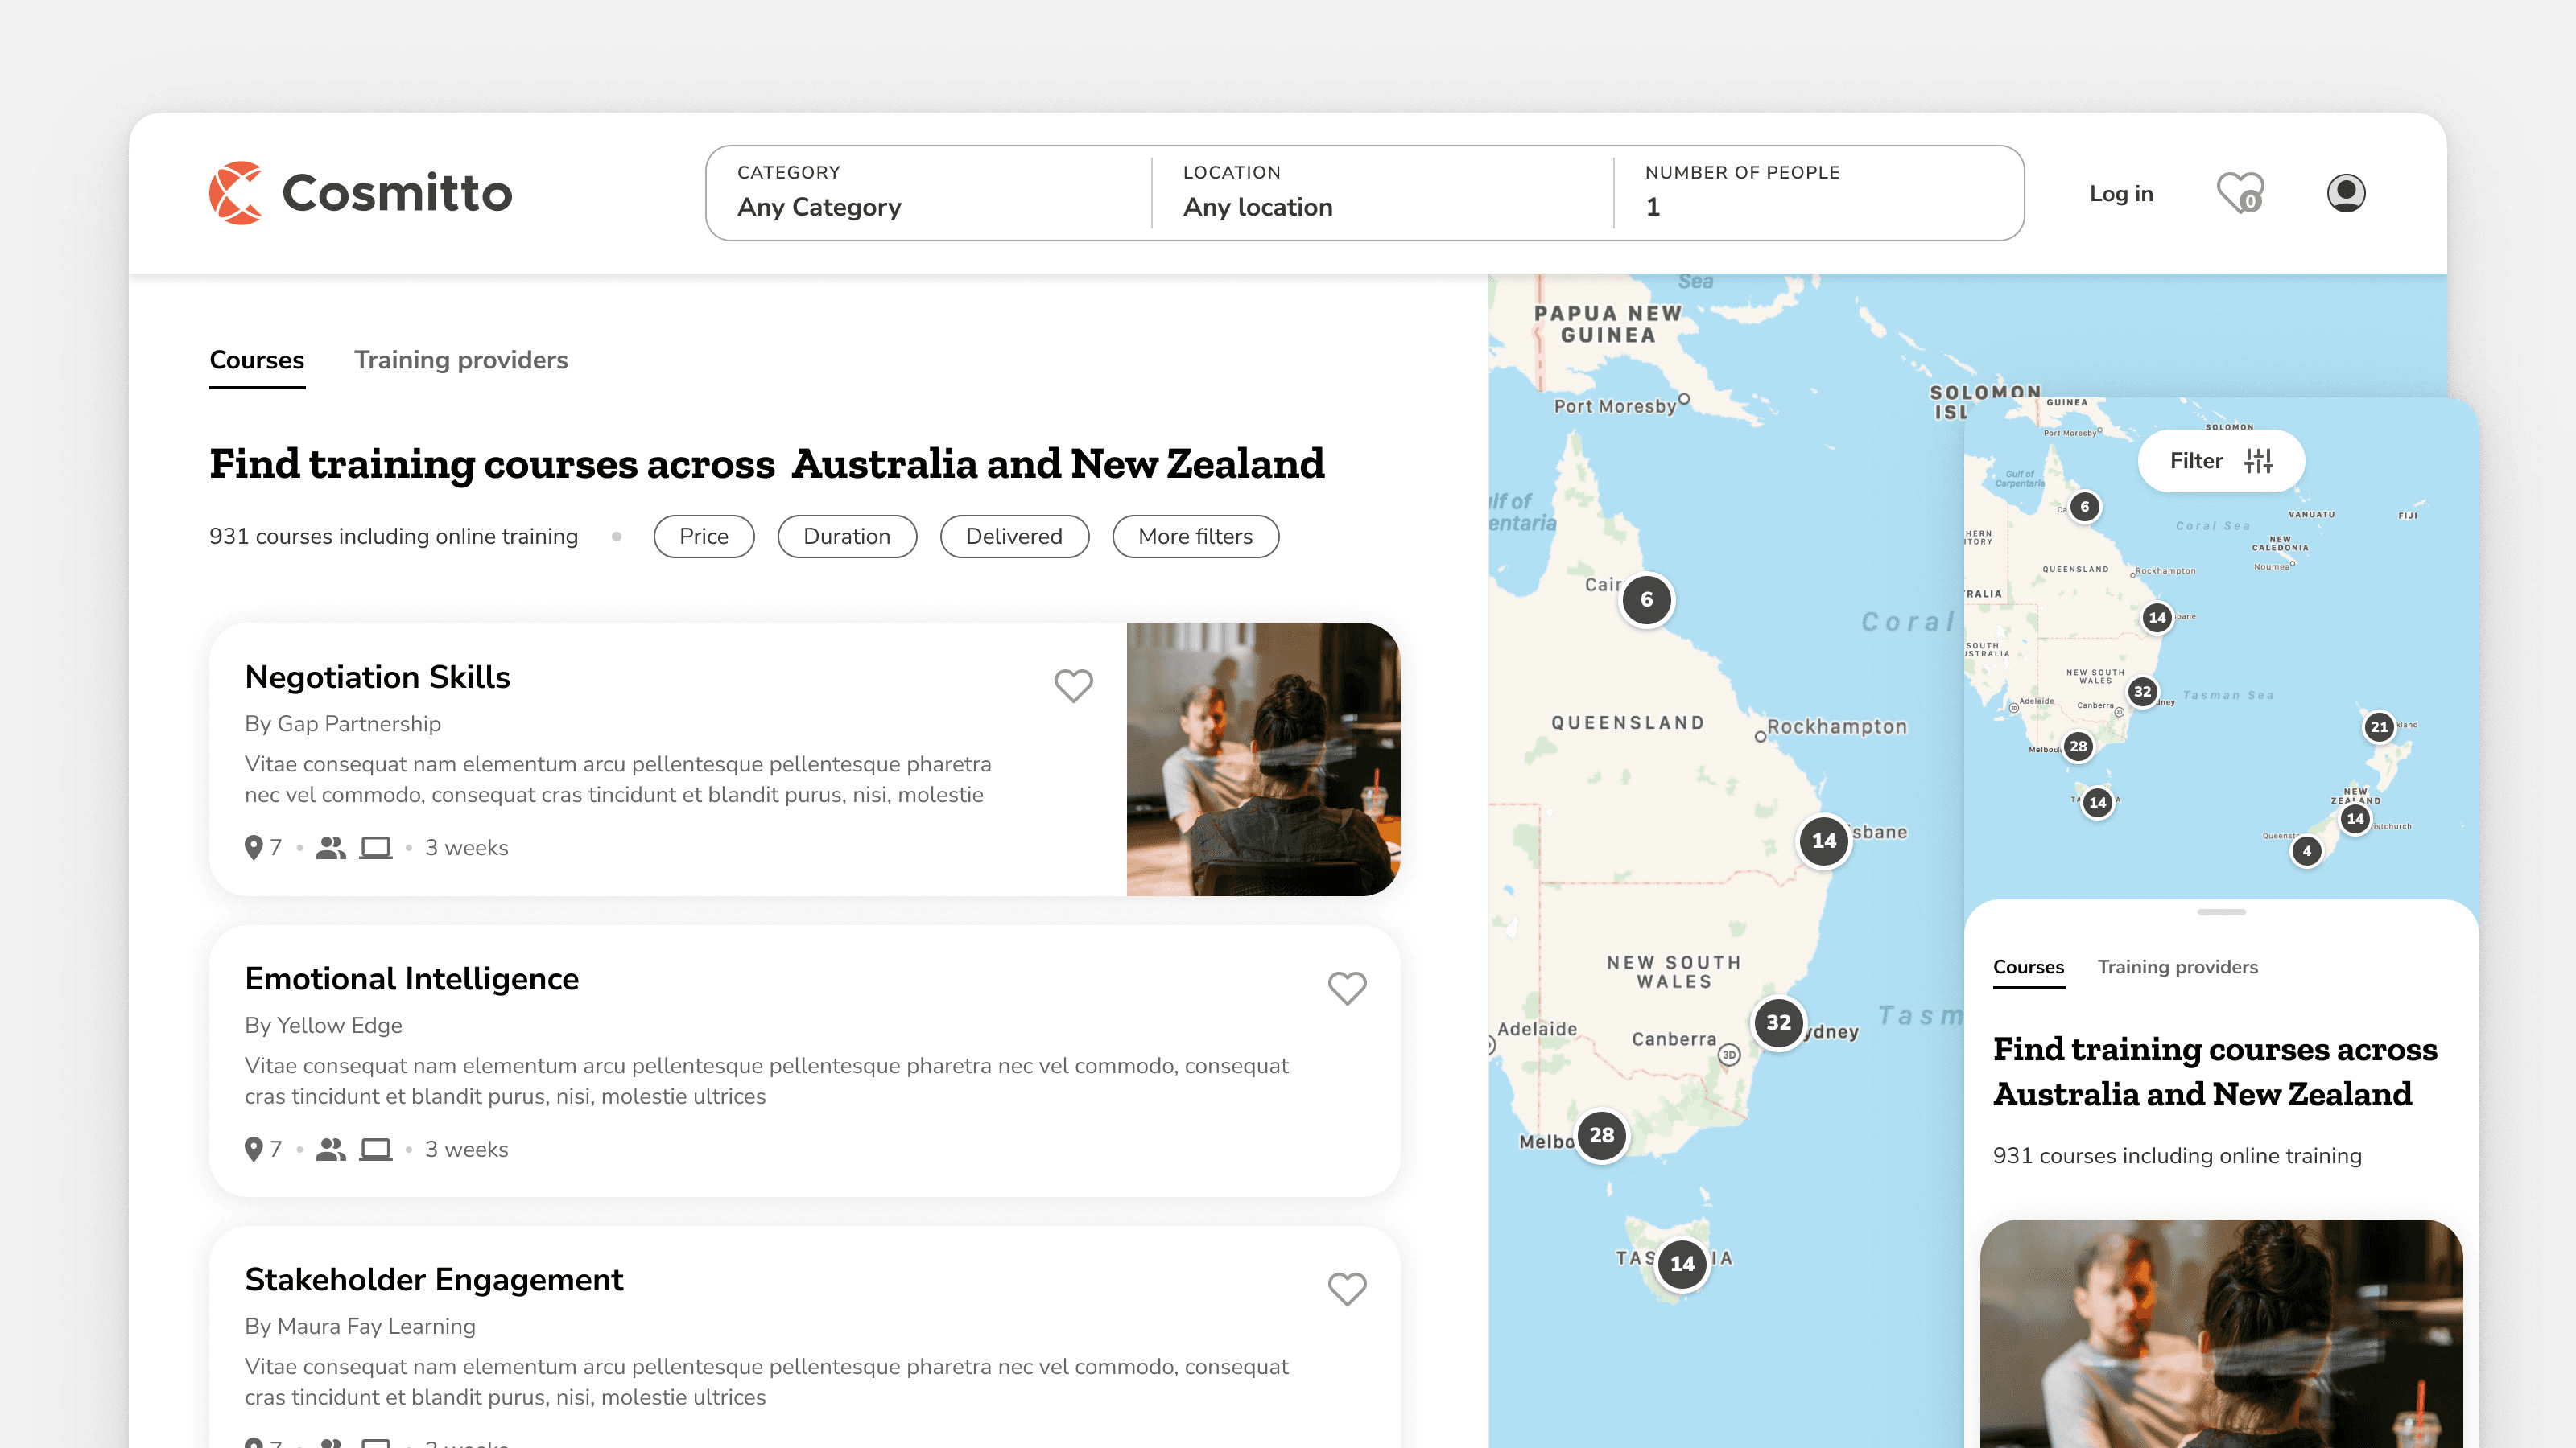Click the Cosmitto logo icon

(236, 193)
